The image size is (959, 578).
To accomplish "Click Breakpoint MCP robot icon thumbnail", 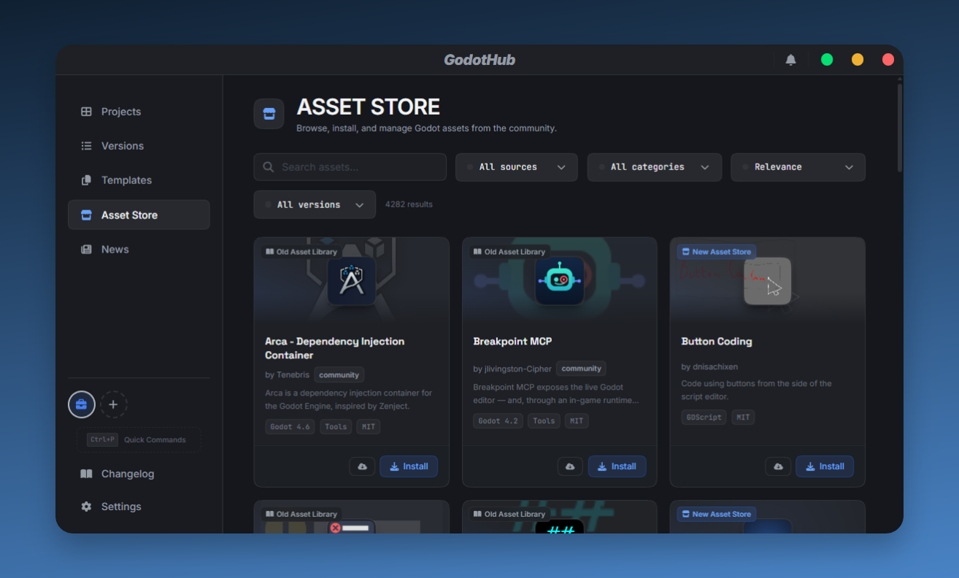I will [559, 280].
